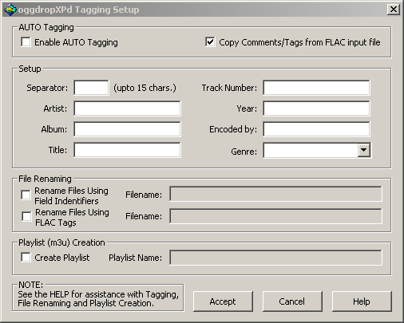
Task: Click the "Setup" group label
Action: pos(30,69)
